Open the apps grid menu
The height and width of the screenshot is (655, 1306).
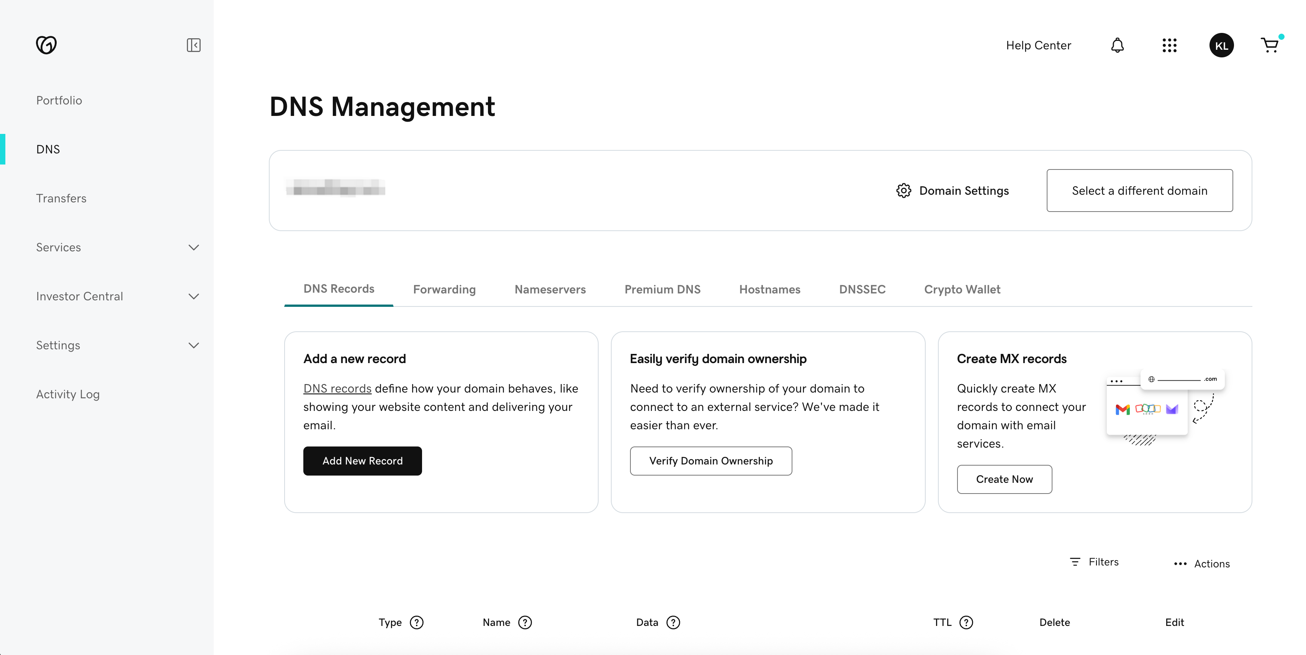(1169, 46)
